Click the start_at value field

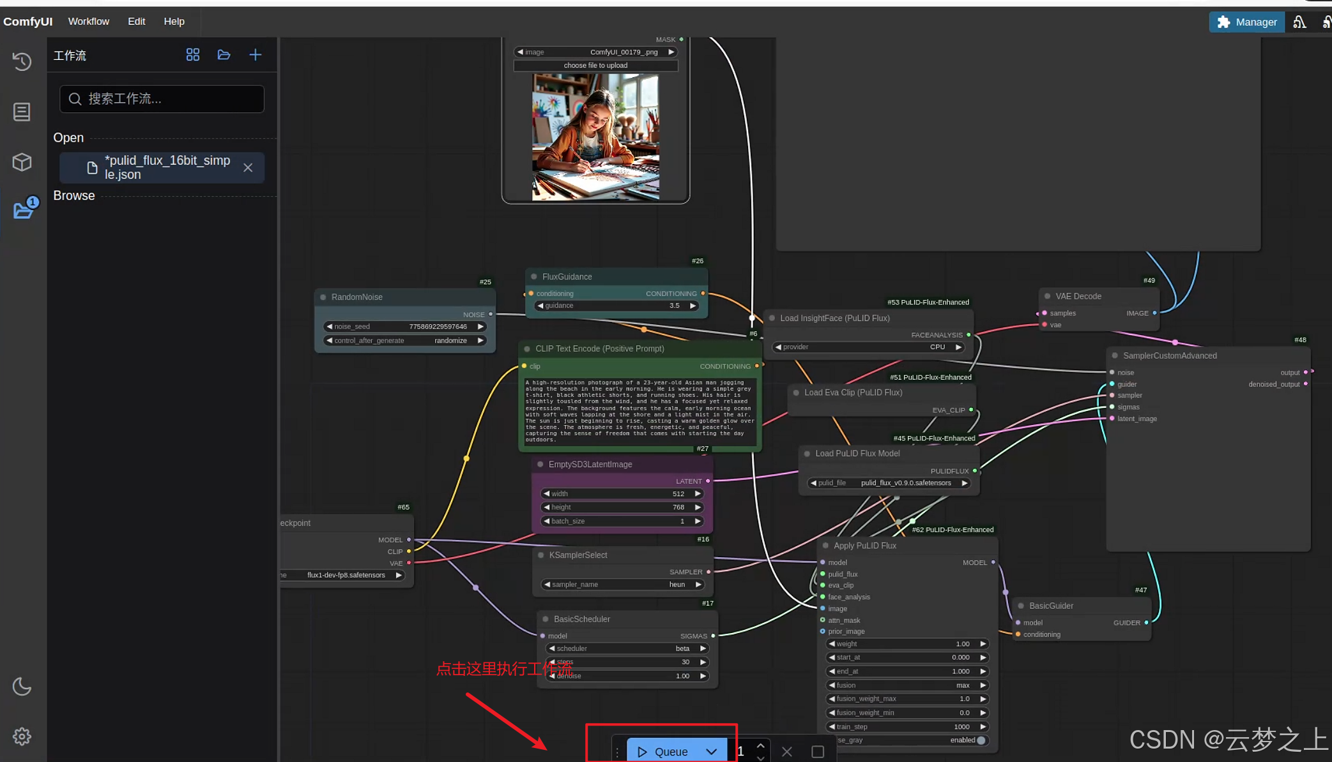tap(907, 657)
